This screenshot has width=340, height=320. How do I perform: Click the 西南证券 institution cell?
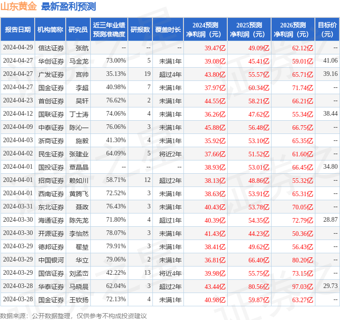(51, 194)
